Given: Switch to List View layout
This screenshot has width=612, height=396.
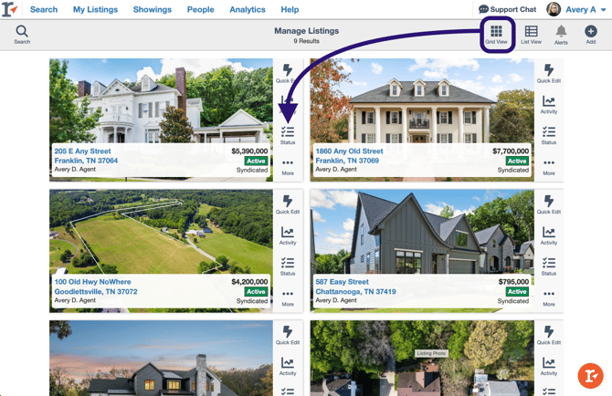Looking at the screenshot, I should click(x=531, y=35).
